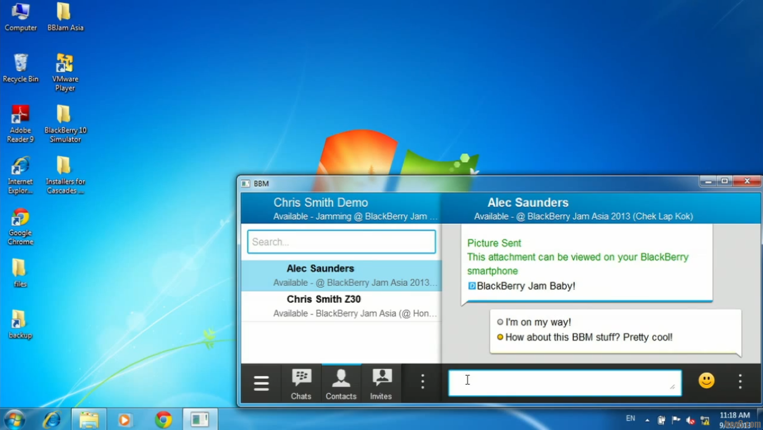Select the Recycle Bin icon

click(21, 68)
